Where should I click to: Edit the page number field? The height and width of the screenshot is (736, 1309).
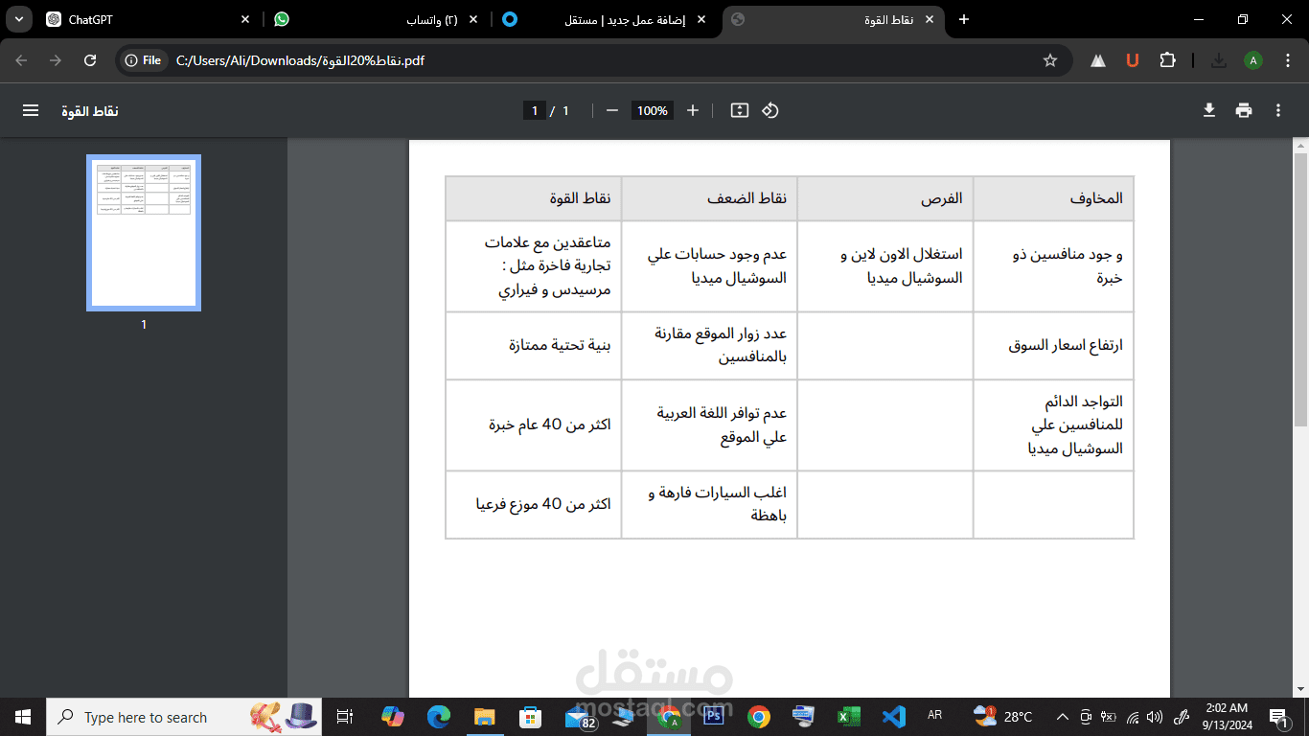pyautogui.click(x=535, y=110)
